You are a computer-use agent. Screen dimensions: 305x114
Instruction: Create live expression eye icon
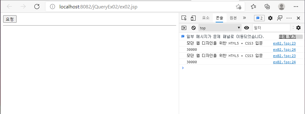[247, 28]
